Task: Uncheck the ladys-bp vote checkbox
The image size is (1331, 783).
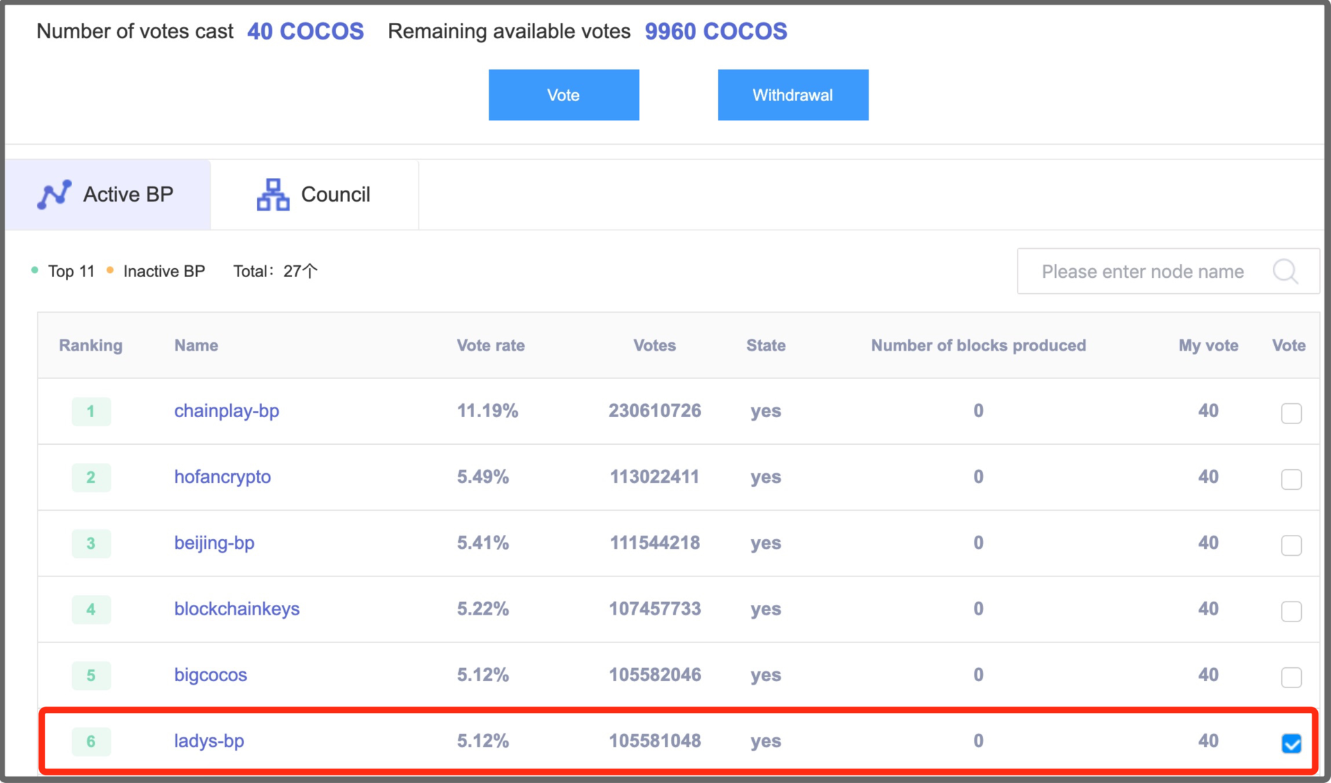Action: tap(1291, 743)
